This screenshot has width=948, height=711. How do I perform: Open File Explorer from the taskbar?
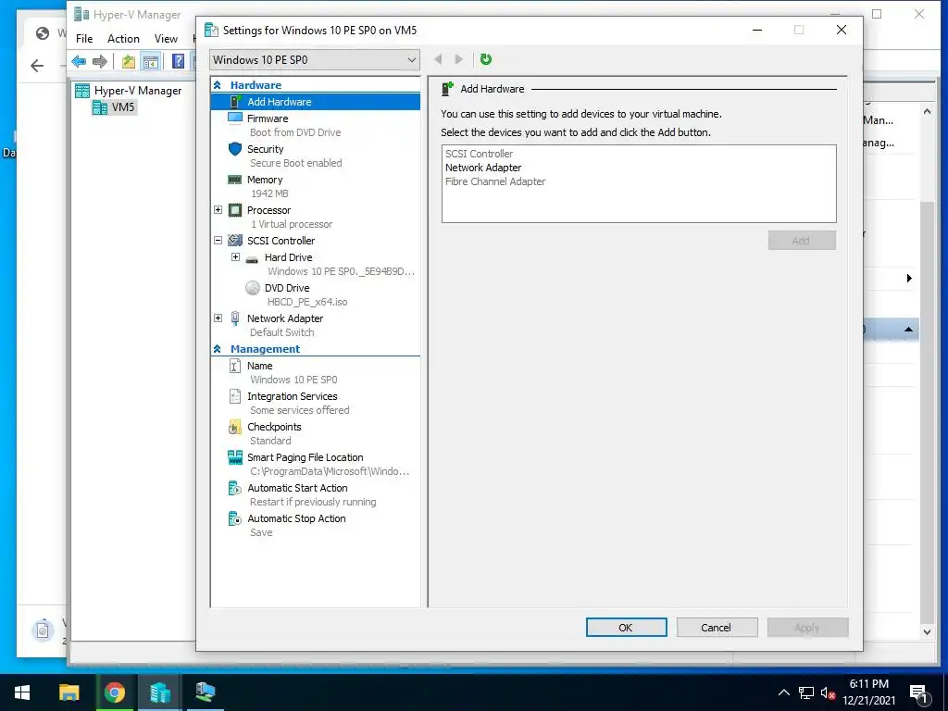pyautogui.click(x=69, y=692)
